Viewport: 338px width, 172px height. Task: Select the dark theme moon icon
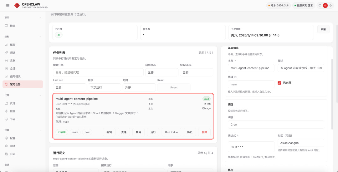pos(330,6)
